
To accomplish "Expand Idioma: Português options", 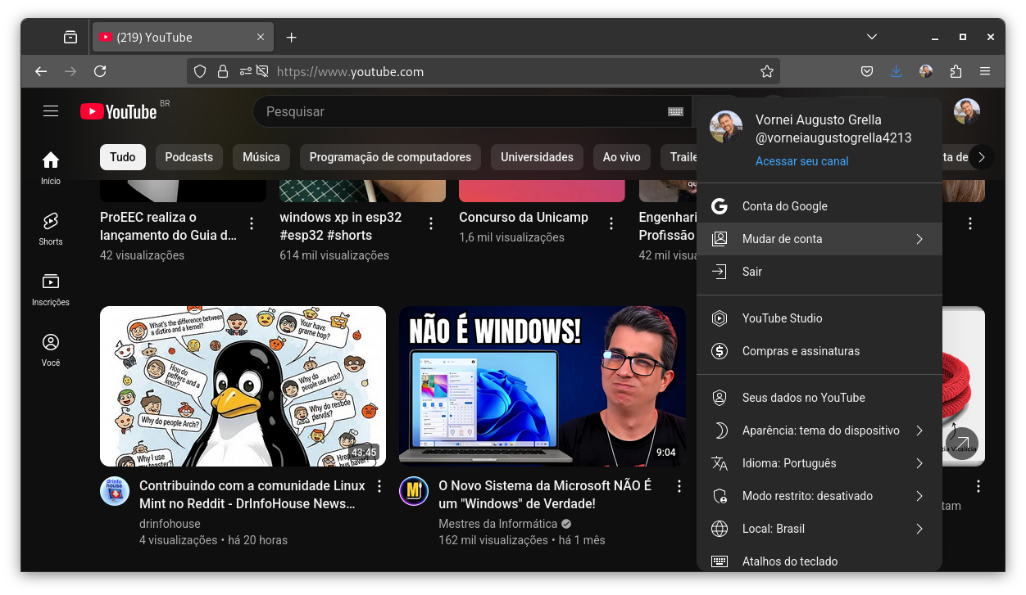I will click(819, 463).
